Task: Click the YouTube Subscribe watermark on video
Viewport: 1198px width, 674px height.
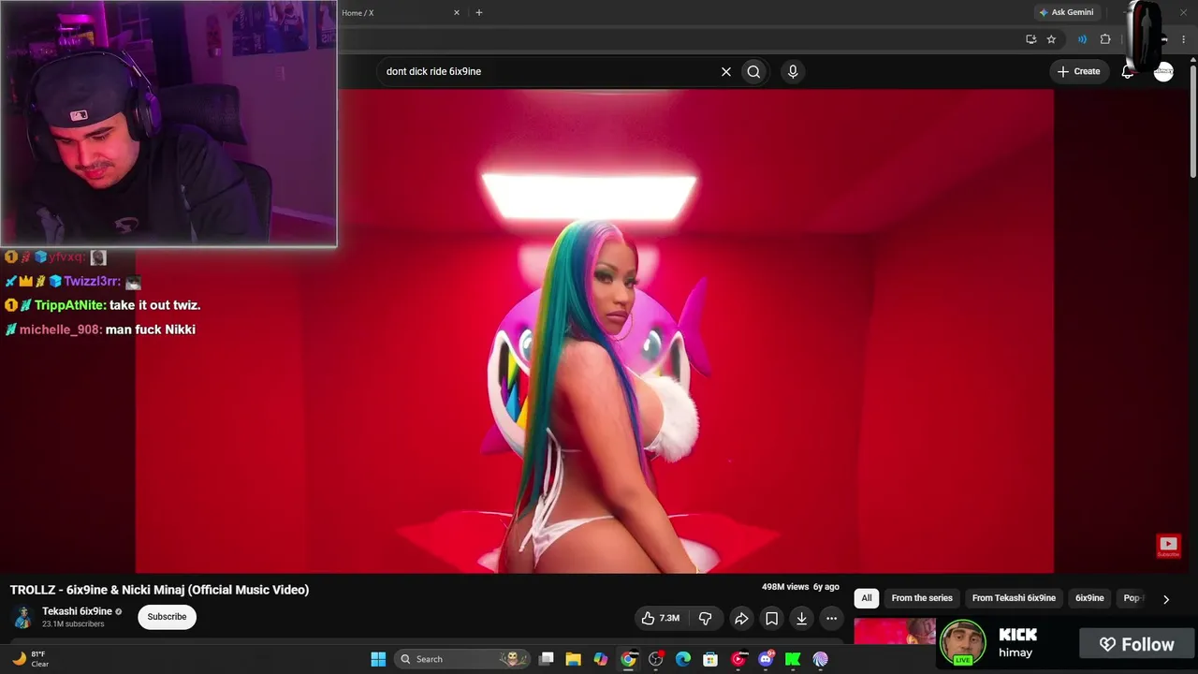Action: pos(1168,546)
